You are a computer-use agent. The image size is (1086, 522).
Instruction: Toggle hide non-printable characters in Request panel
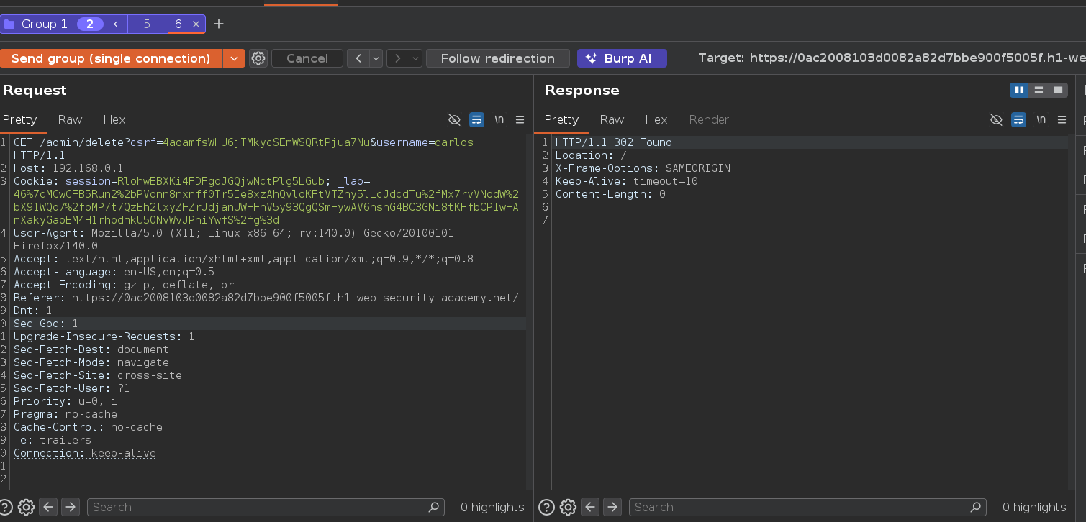click(454, 119)
